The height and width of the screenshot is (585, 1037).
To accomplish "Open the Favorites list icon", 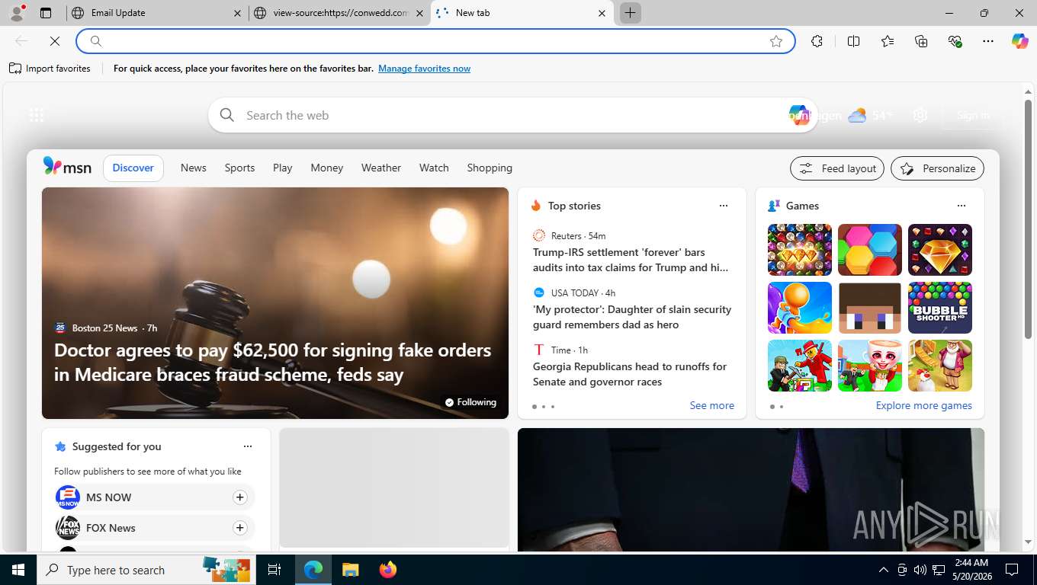I will click(x=888, y=41).
